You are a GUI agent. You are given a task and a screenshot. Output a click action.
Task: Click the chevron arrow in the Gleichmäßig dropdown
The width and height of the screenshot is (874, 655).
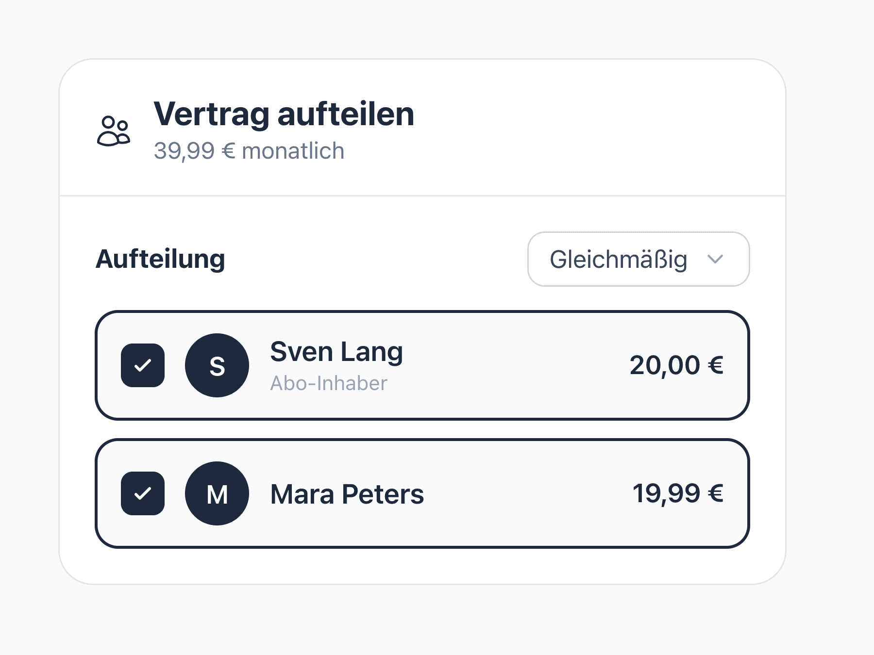pos(715,259)
